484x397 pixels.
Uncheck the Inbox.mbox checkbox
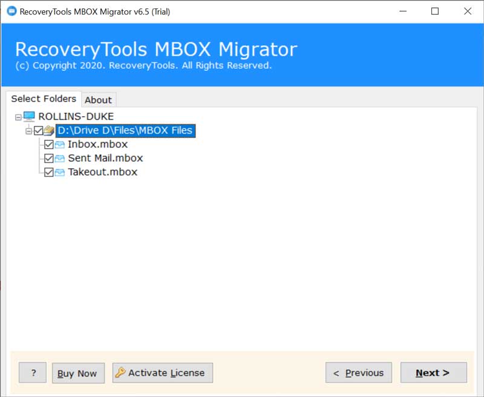[x=49, y=145]
